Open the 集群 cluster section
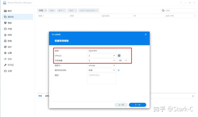This screenshot has width=198, height=117. tap(17, 23)
